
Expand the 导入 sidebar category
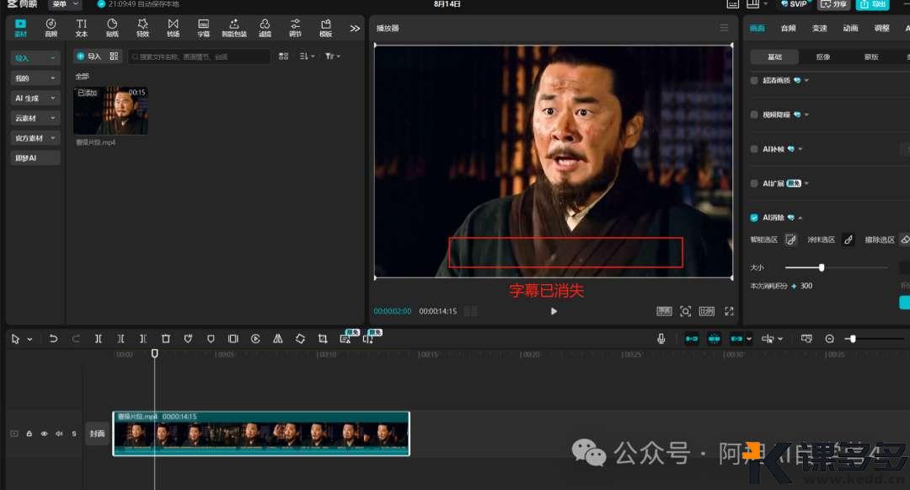(x=35, y=58)
